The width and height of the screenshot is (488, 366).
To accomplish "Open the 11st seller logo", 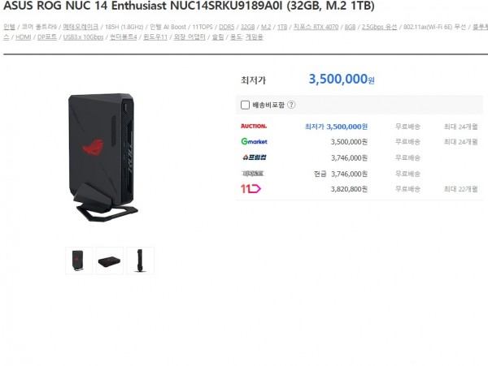I will (x=251, y=189).
